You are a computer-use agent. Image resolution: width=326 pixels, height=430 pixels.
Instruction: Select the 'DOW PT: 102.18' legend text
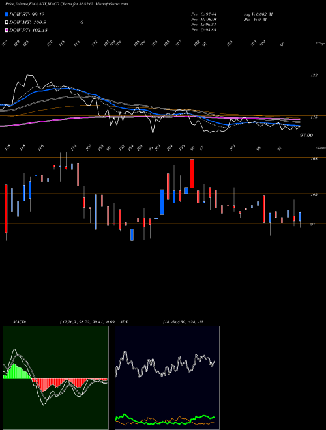point(28,30)
